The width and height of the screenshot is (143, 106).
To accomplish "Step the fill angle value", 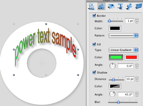I will pos(137,66).
